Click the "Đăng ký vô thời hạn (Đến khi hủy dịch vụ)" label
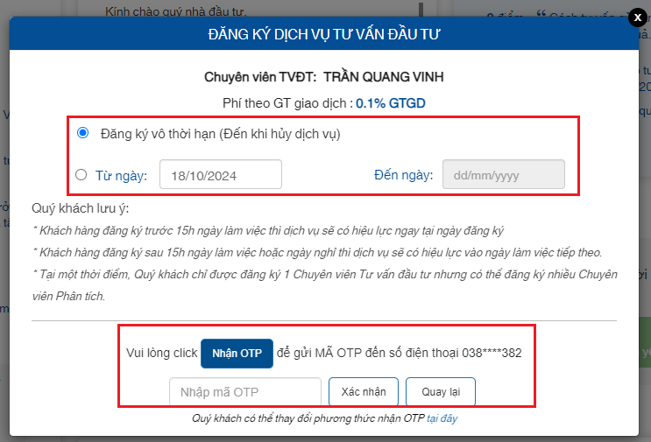Viewport: 651px width, 442px height. (x=221, y=134)
